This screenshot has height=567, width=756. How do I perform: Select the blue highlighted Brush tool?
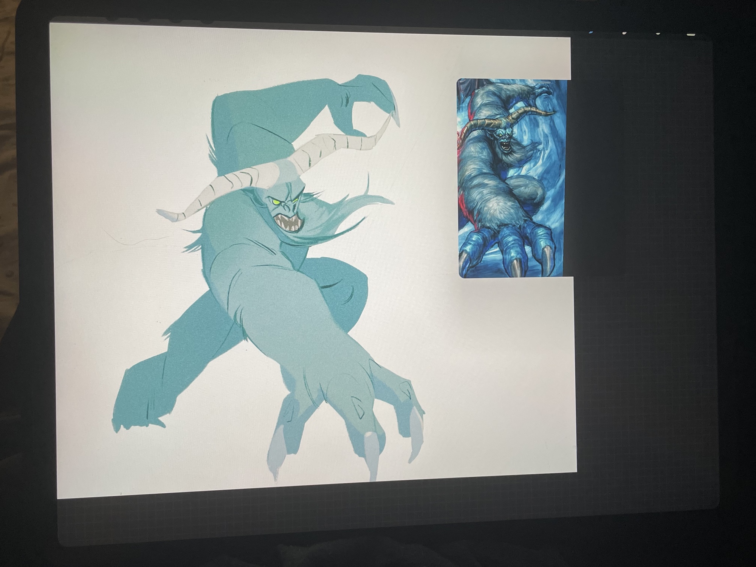[x=591, y=33]
